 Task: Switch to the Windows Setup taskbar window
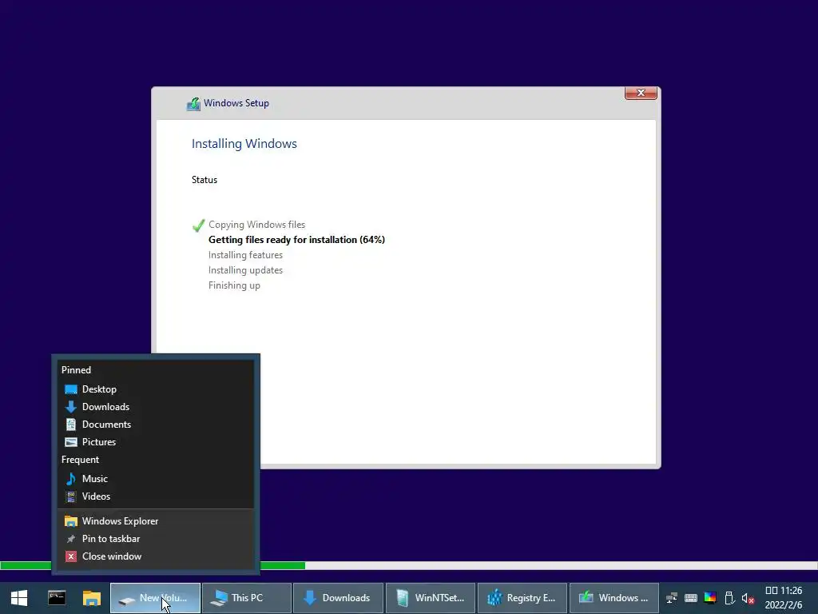[614, 598]
